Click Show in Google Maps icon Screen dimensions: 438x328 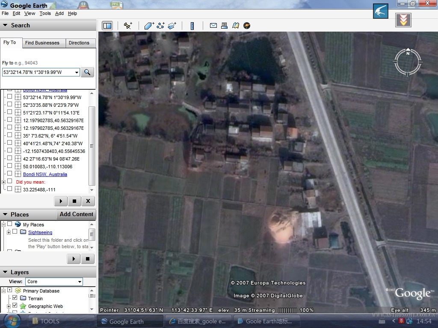pos(236,26)
